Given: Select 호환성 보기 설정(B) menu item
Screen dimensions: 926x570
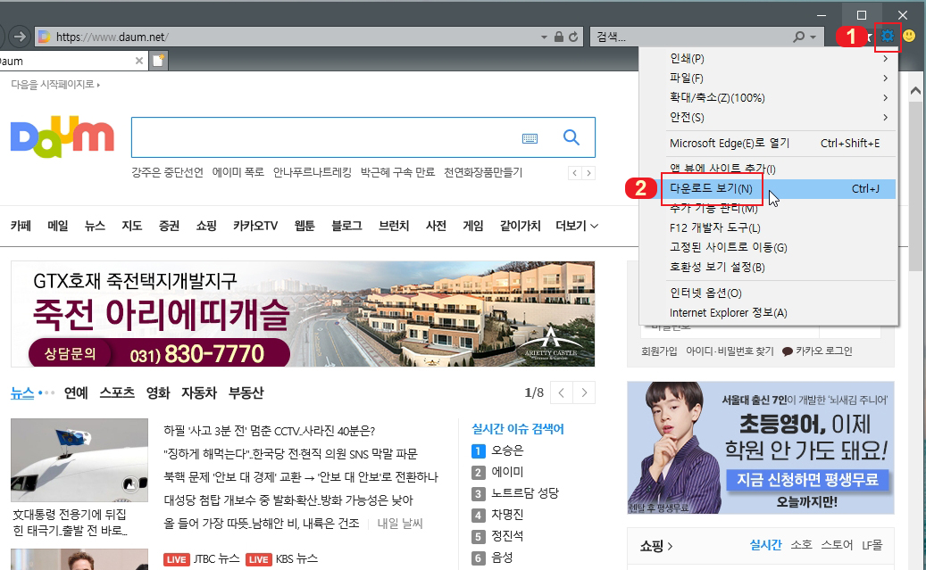Looking at the screenshot, I should [768, 267].
